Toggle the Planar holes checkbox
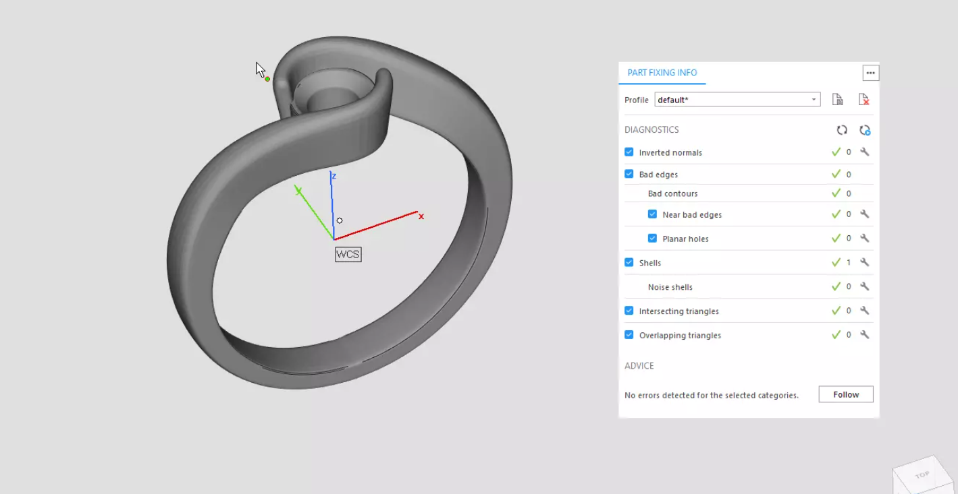Screen dimensions: 958x494 click(652, 239)
